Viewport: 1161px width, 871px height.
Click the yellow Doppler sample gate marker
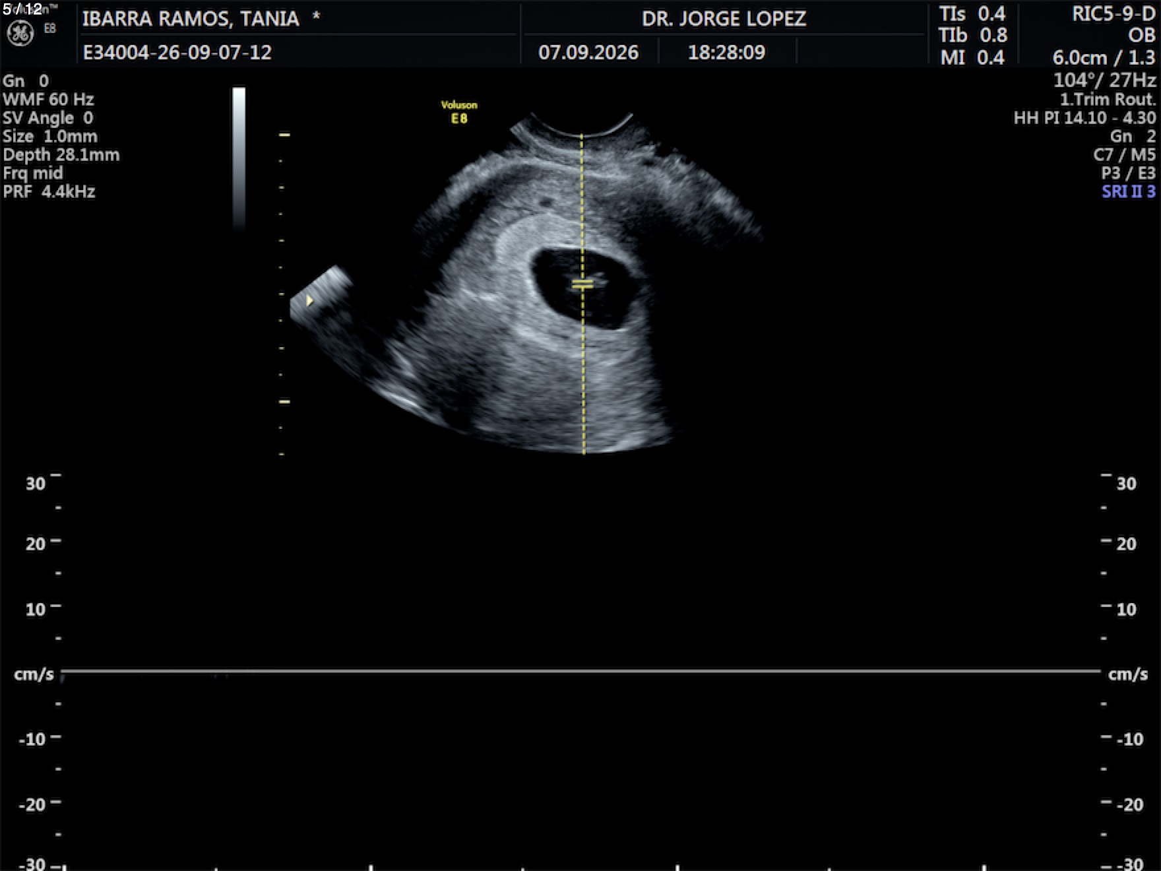(582, 285)
